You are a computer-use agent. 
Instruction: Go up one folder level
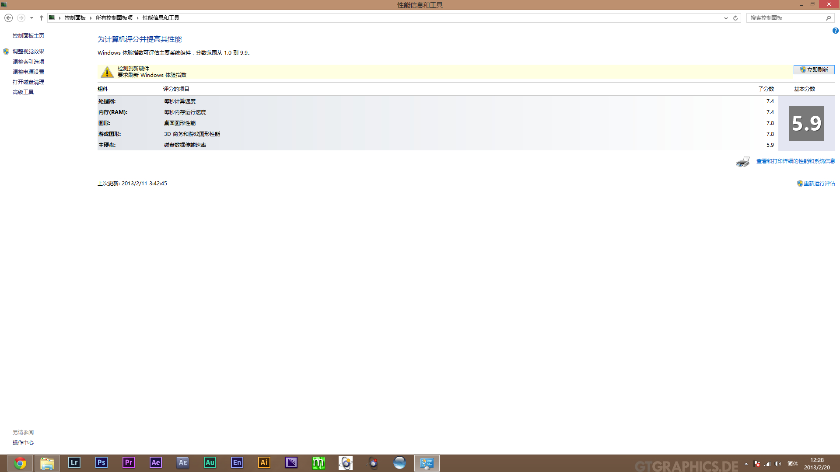(x=42, y=18)
